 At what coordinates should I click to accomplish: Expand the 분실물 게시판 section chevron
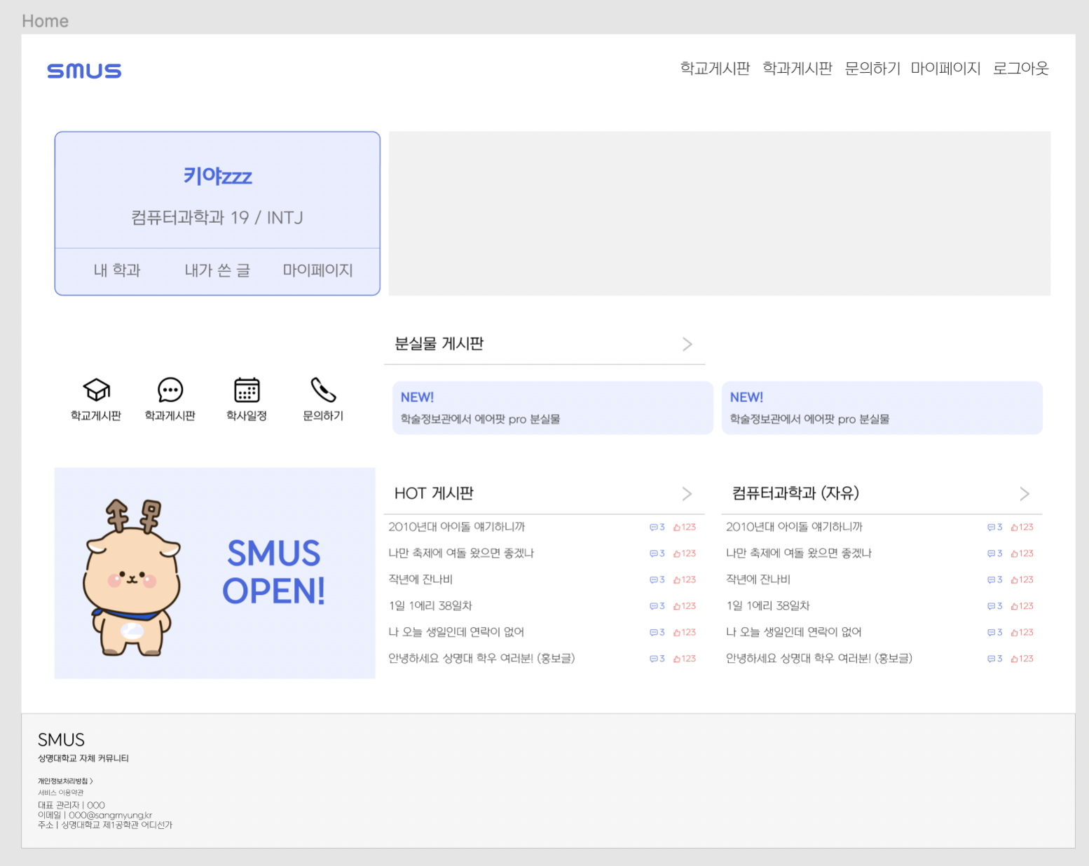click(x=687, y=344)
